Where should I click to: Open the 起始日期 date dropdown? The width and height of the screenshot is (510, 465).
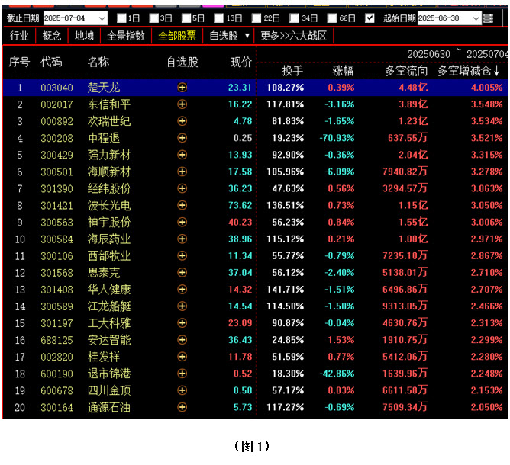tap(476, 18)
